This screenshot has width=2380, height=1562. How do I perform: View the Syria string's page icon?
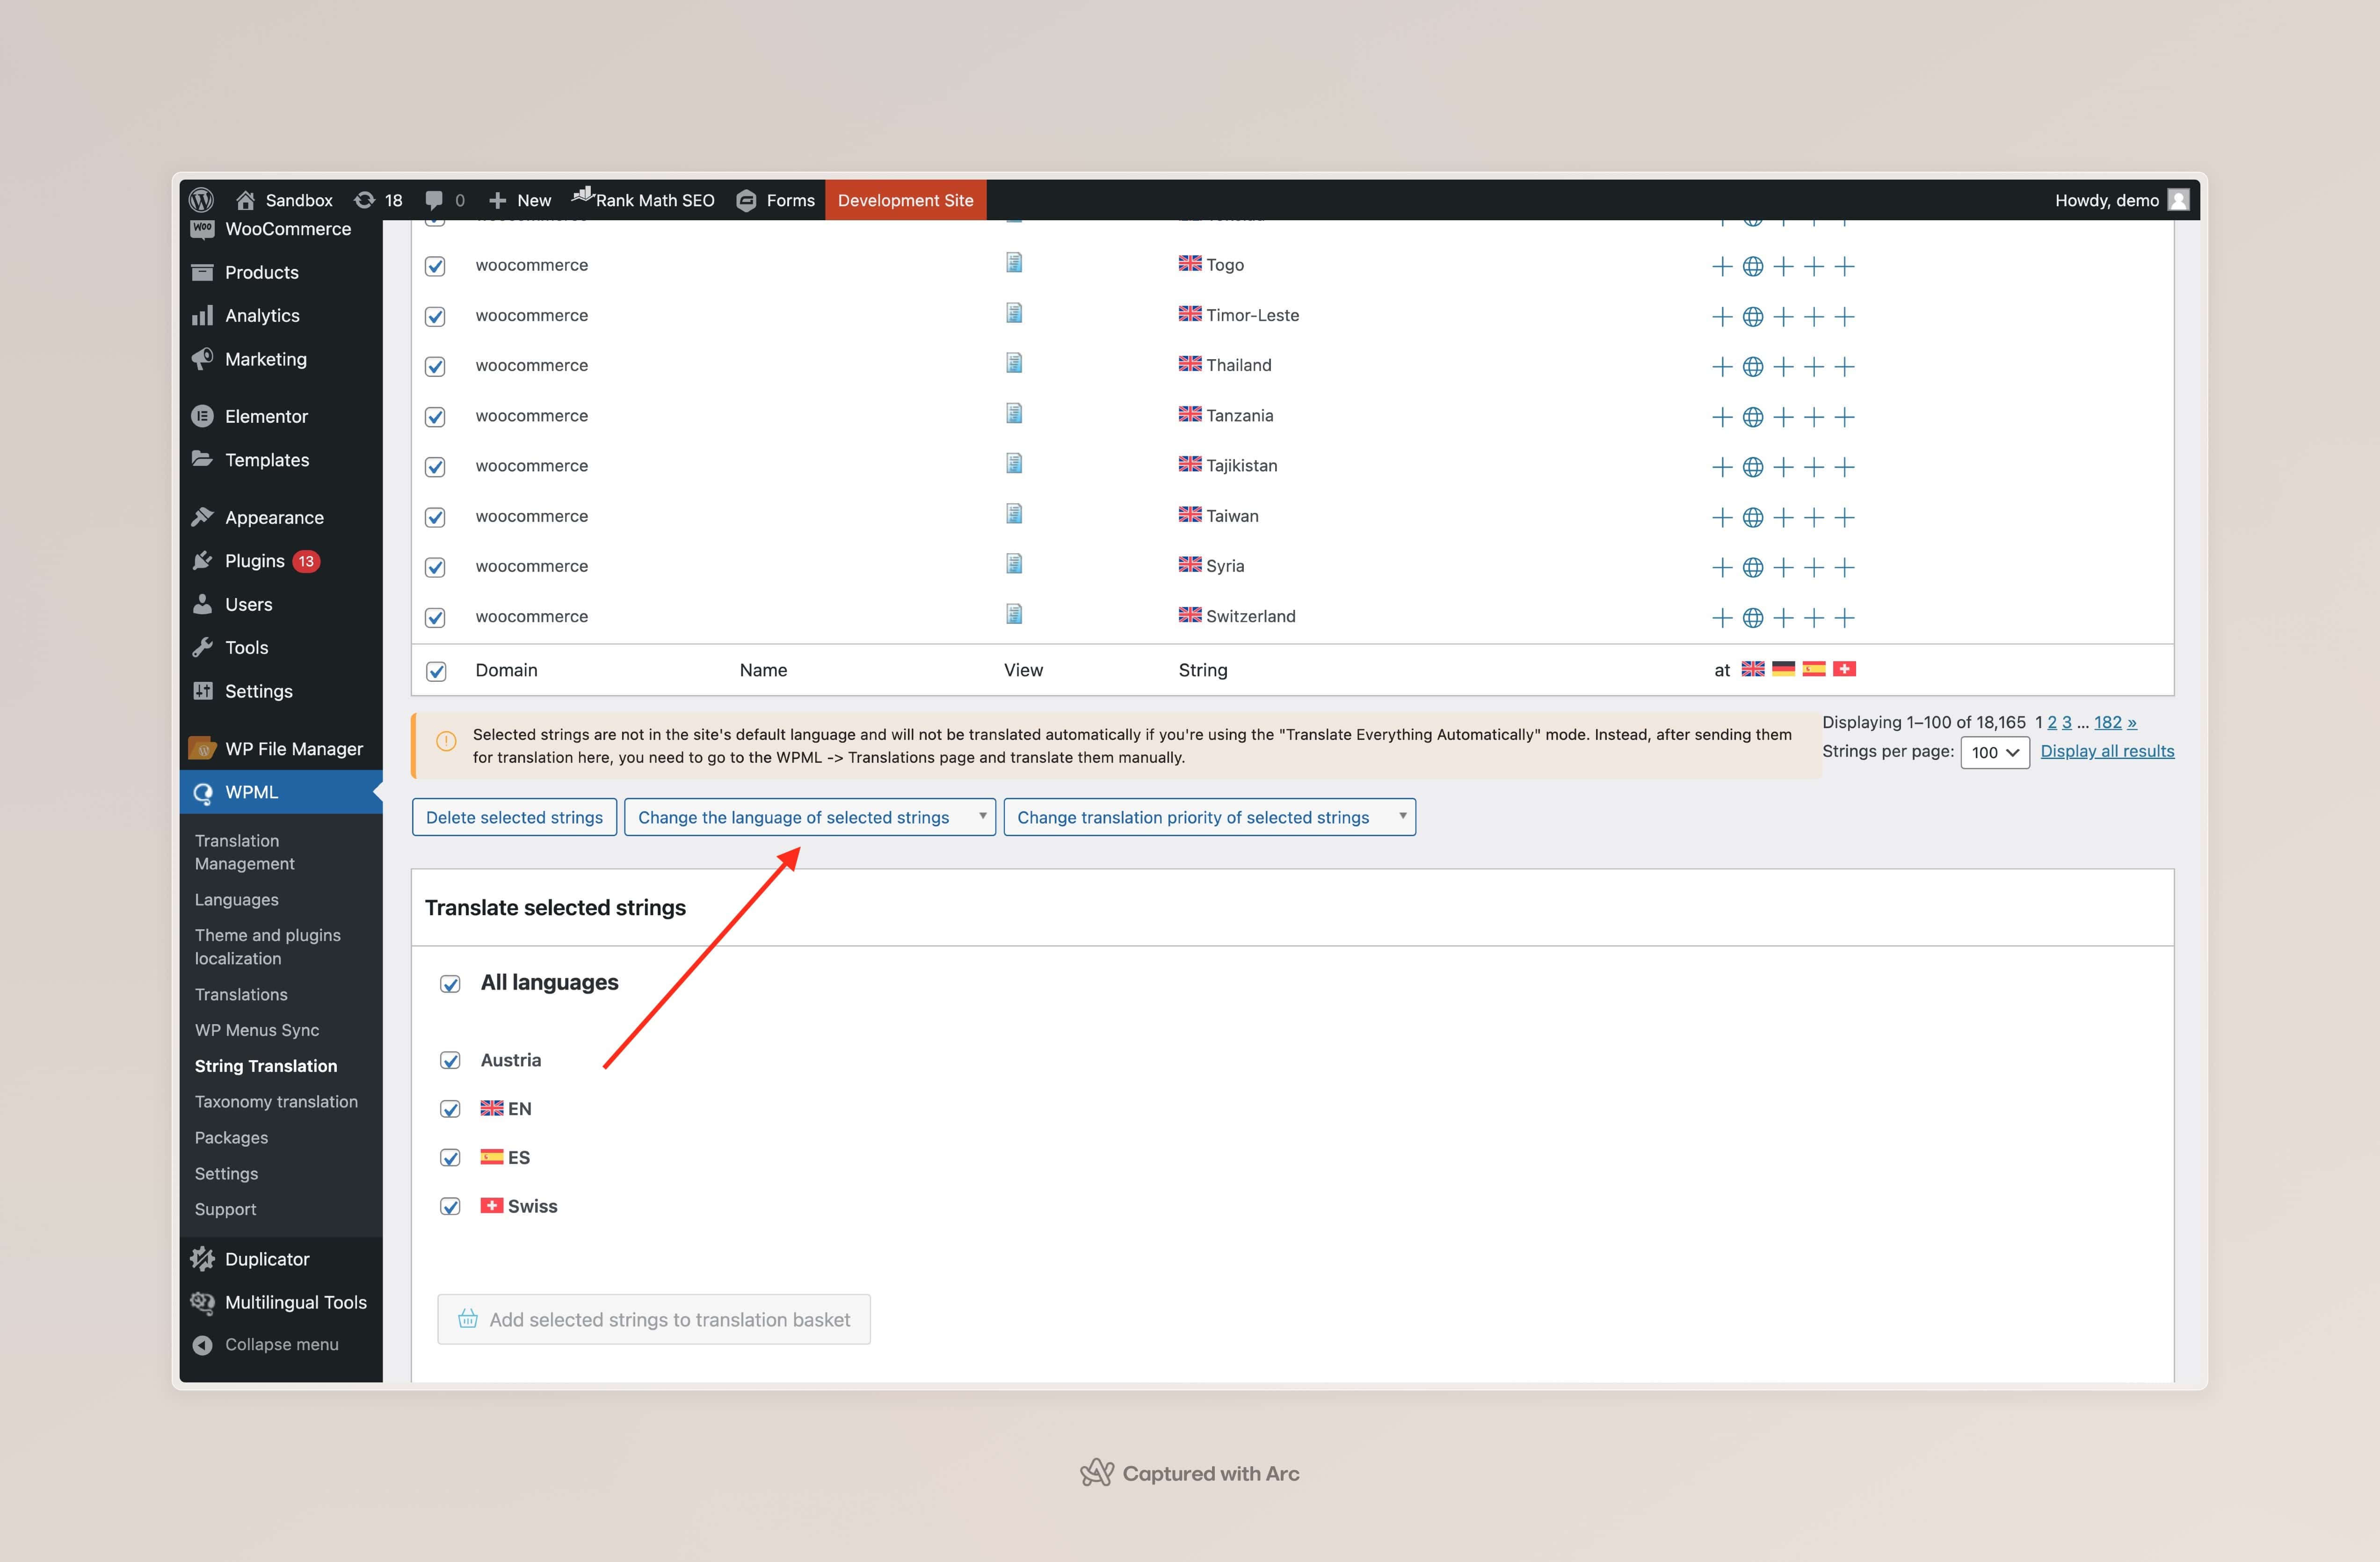coord(1013,564)
